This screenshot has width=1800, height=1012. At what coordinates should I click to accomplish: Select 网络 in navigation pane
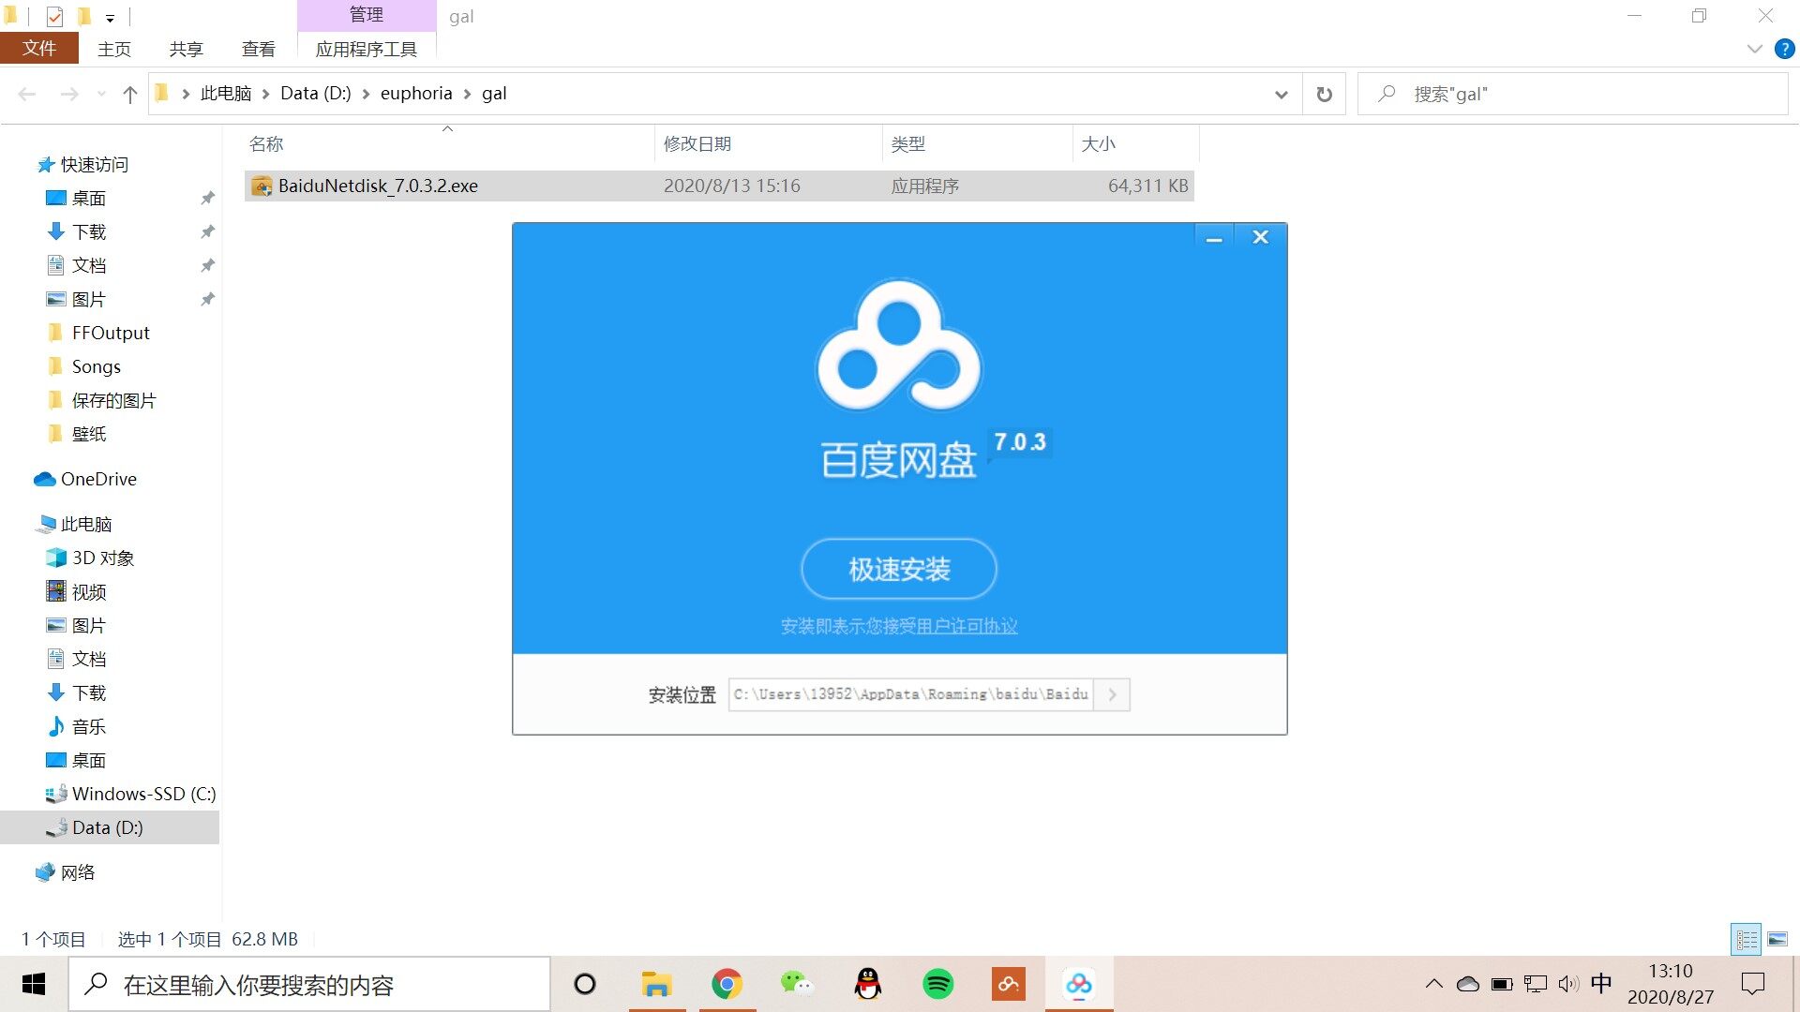tap(77, 872)
